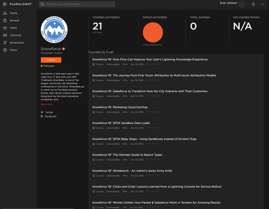Click course icon for How Flow Can Improve
The height and width of the screenshot is (209, 269).
pos(94,64)
